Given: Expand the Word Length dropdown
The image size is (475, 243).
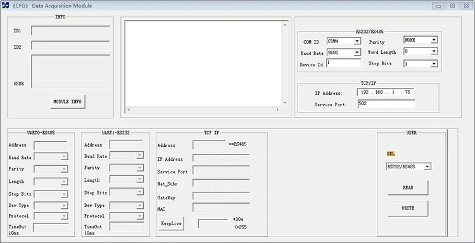Looking at the screenshot, I should pos(434,51).
